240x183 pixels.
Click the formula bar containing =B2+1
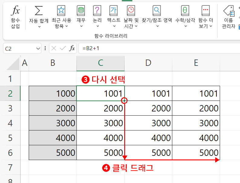point(159,48)
